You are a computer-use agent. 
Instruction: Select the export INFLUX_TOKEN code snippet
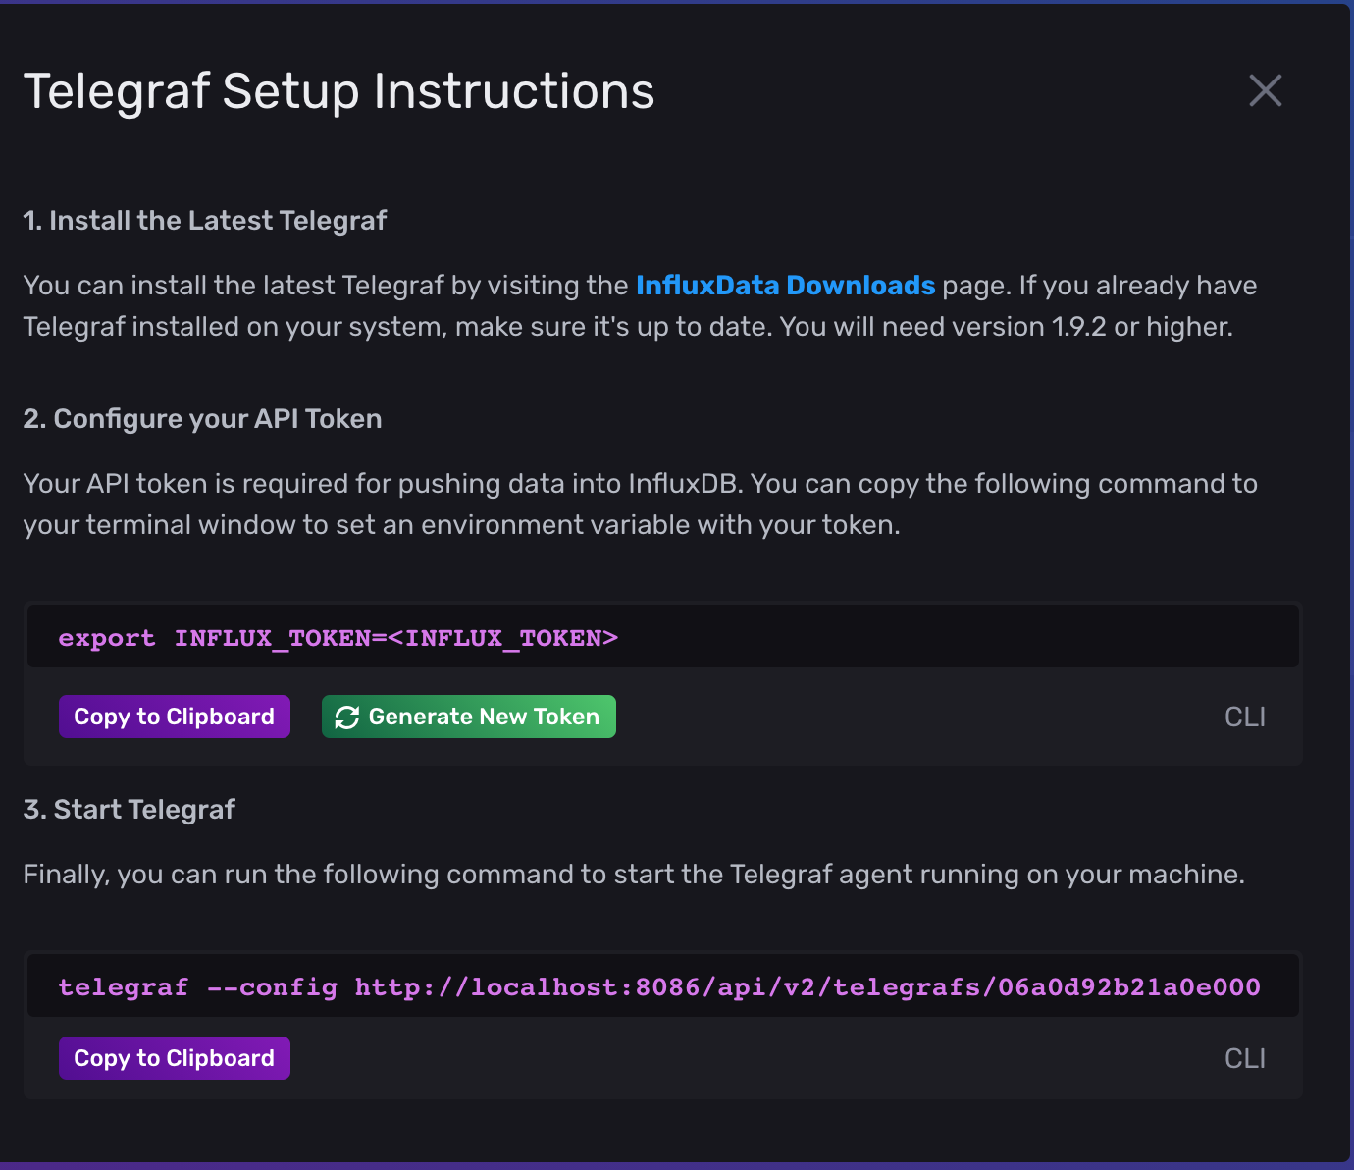coord(338,637)
